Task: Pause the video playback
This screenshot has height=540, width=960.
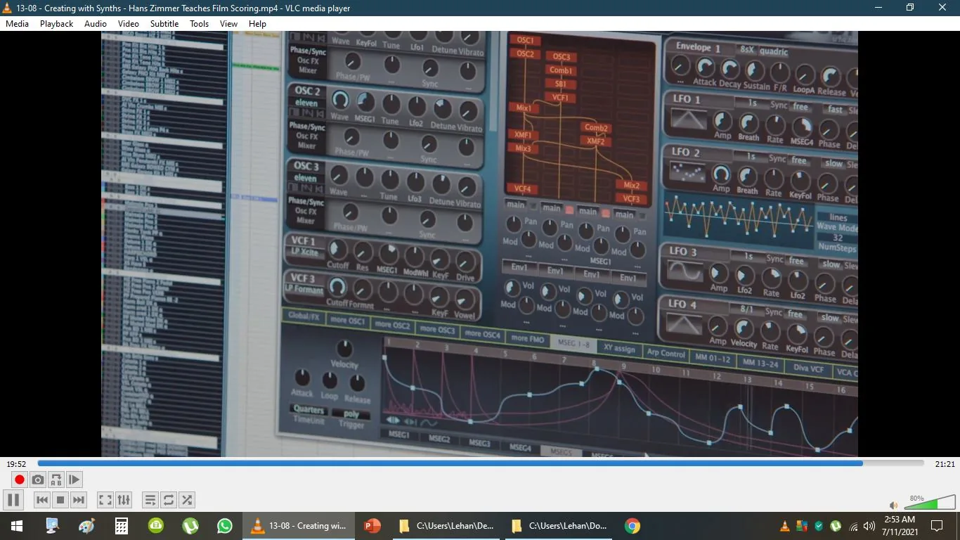Action: tap(13, 499)
